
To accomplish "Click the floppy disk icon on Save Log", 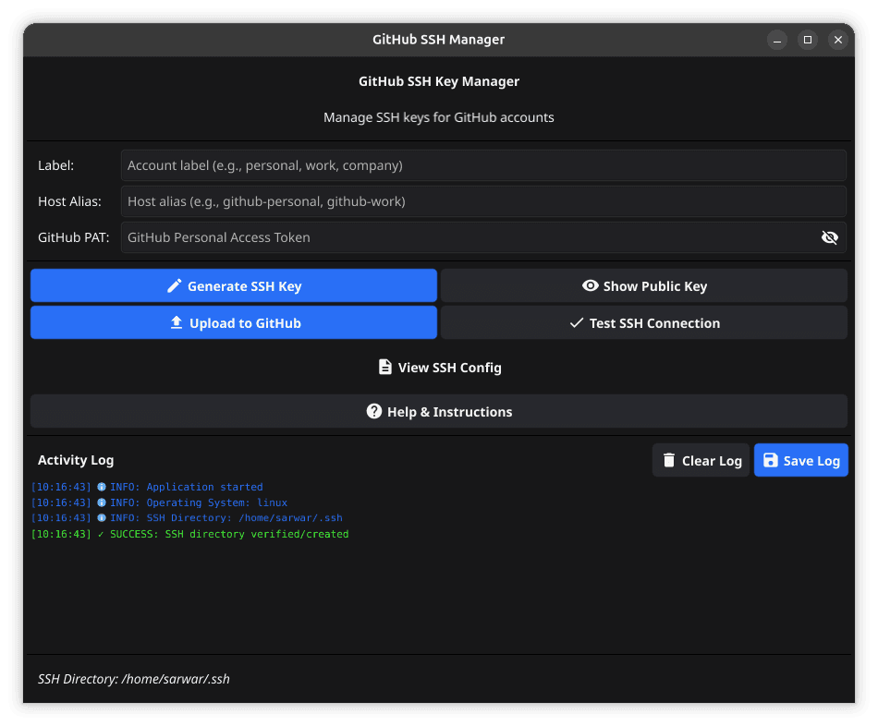I will click(771, 460).
